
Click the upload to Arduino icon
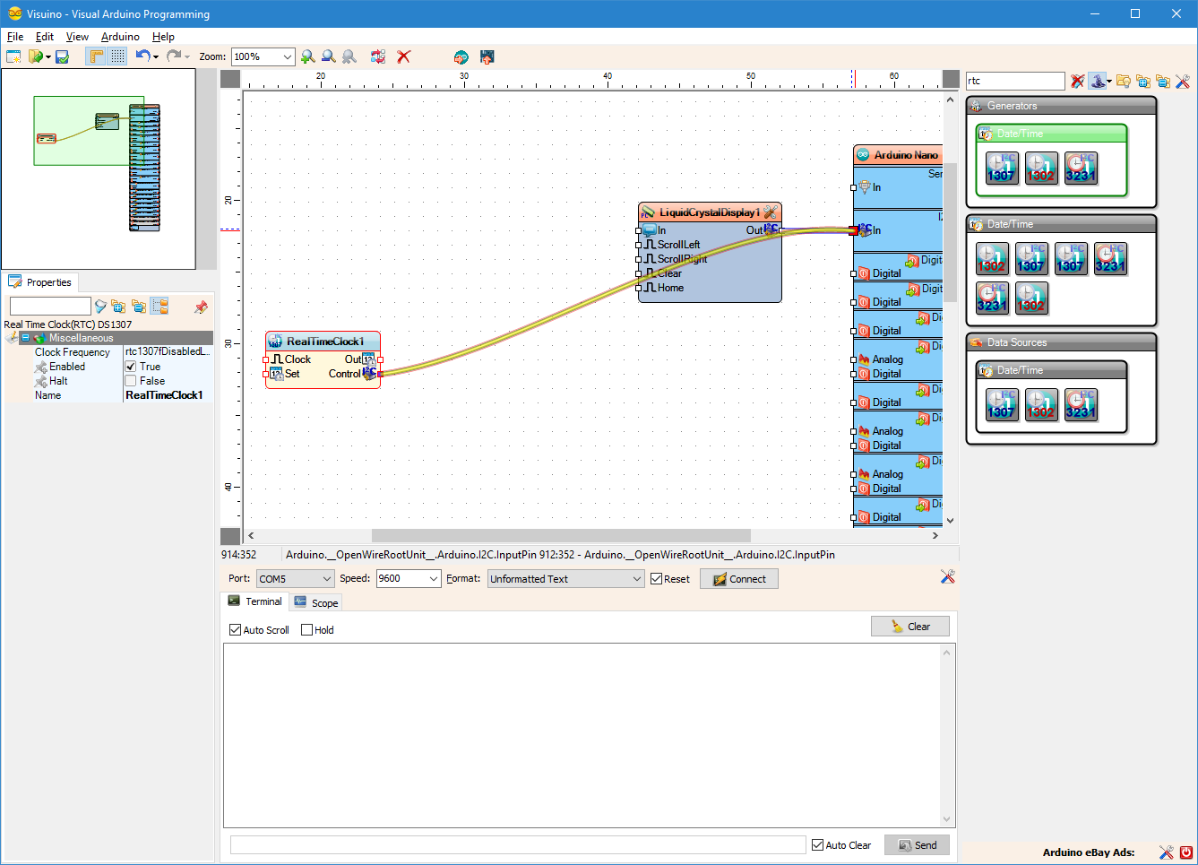coord(487,56)
